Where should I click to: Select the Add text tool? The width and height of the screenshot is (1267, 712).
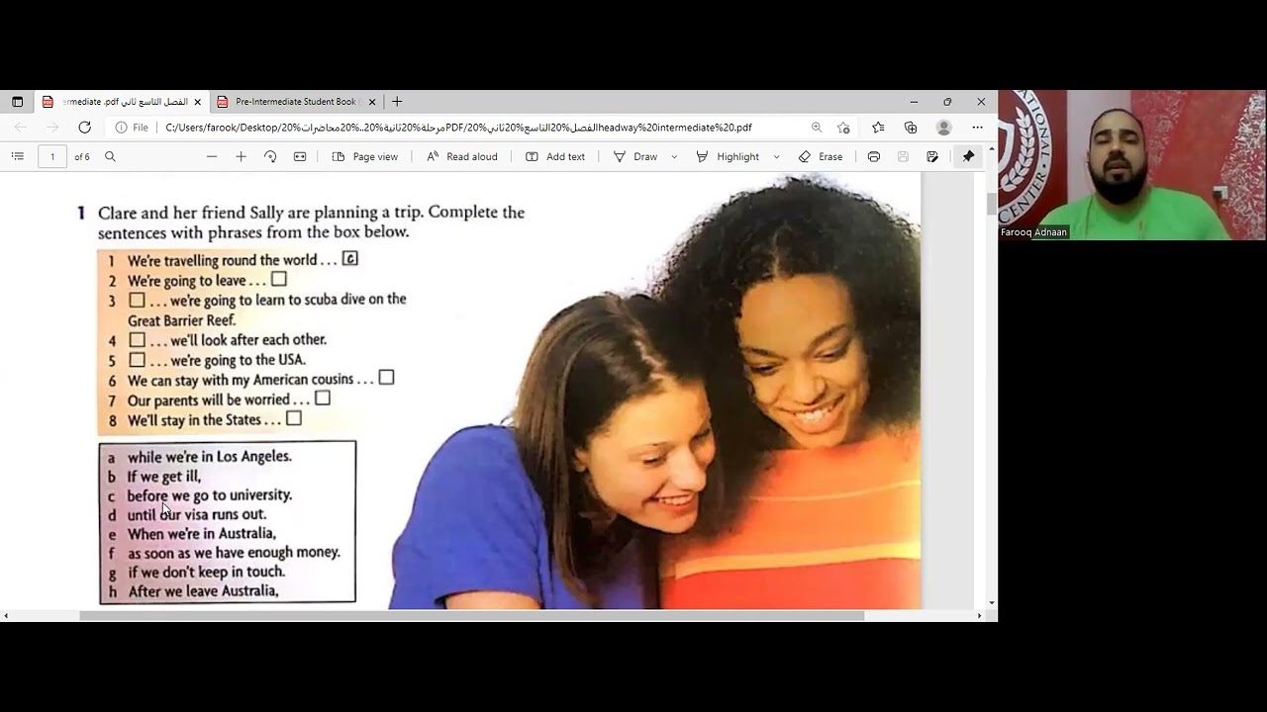(x=554, y=156)
